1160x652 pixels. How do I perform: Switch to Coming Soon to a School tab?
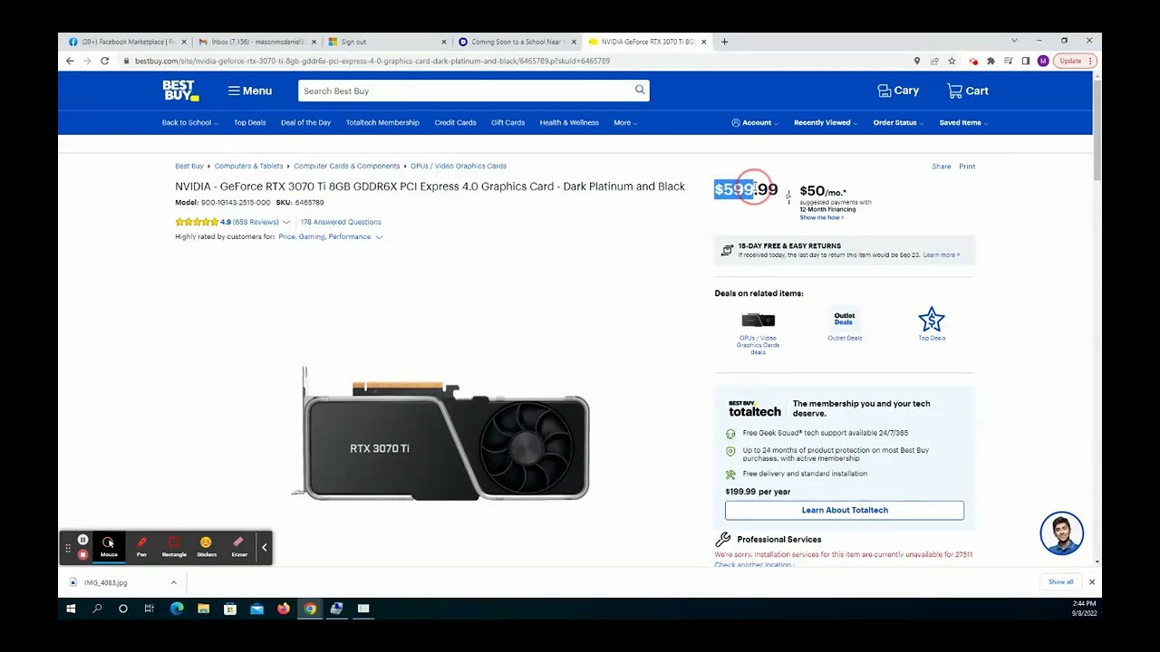click(x=517, y=42)
